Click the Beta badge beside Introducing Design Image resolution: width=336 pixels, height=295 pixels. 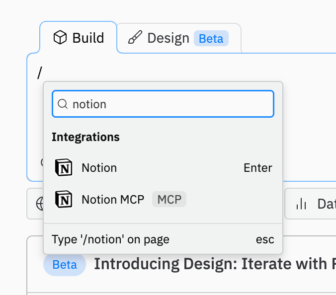tap(65, 264)
